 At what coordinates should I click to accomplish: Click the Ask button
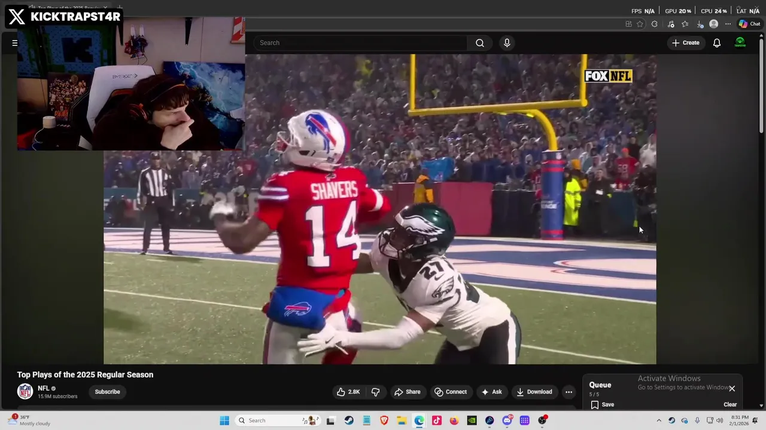coord(491,392)
